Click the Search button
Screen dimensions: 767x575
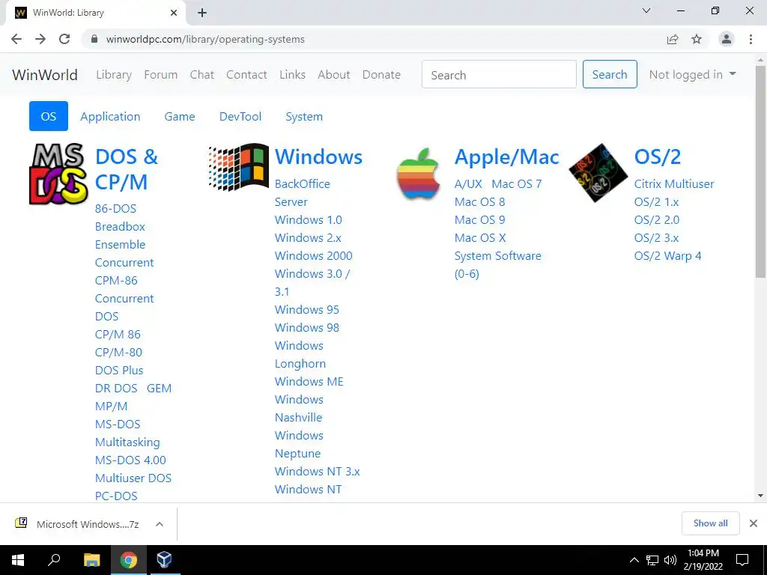[610, 74]
